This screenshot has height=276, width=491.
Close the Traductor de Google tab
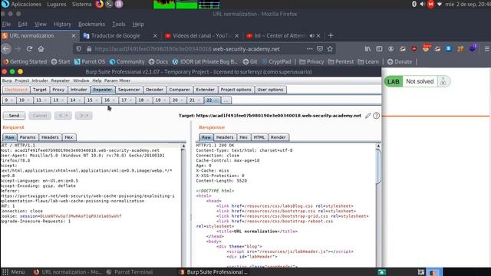pyautogui.click(x=155, y=36)
